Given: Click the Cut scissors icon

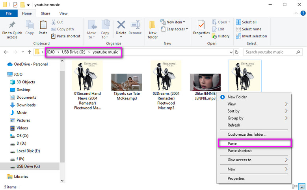Looking at the screenshot, I should point(53,22).
